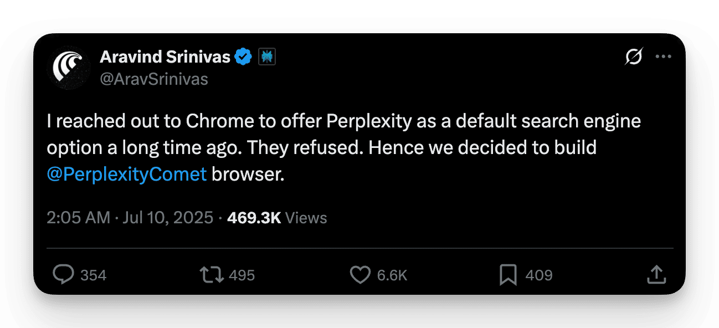Screen dimensions: 719x328
Task: Click the 354 replies count
Action: [x=93, y=275]
